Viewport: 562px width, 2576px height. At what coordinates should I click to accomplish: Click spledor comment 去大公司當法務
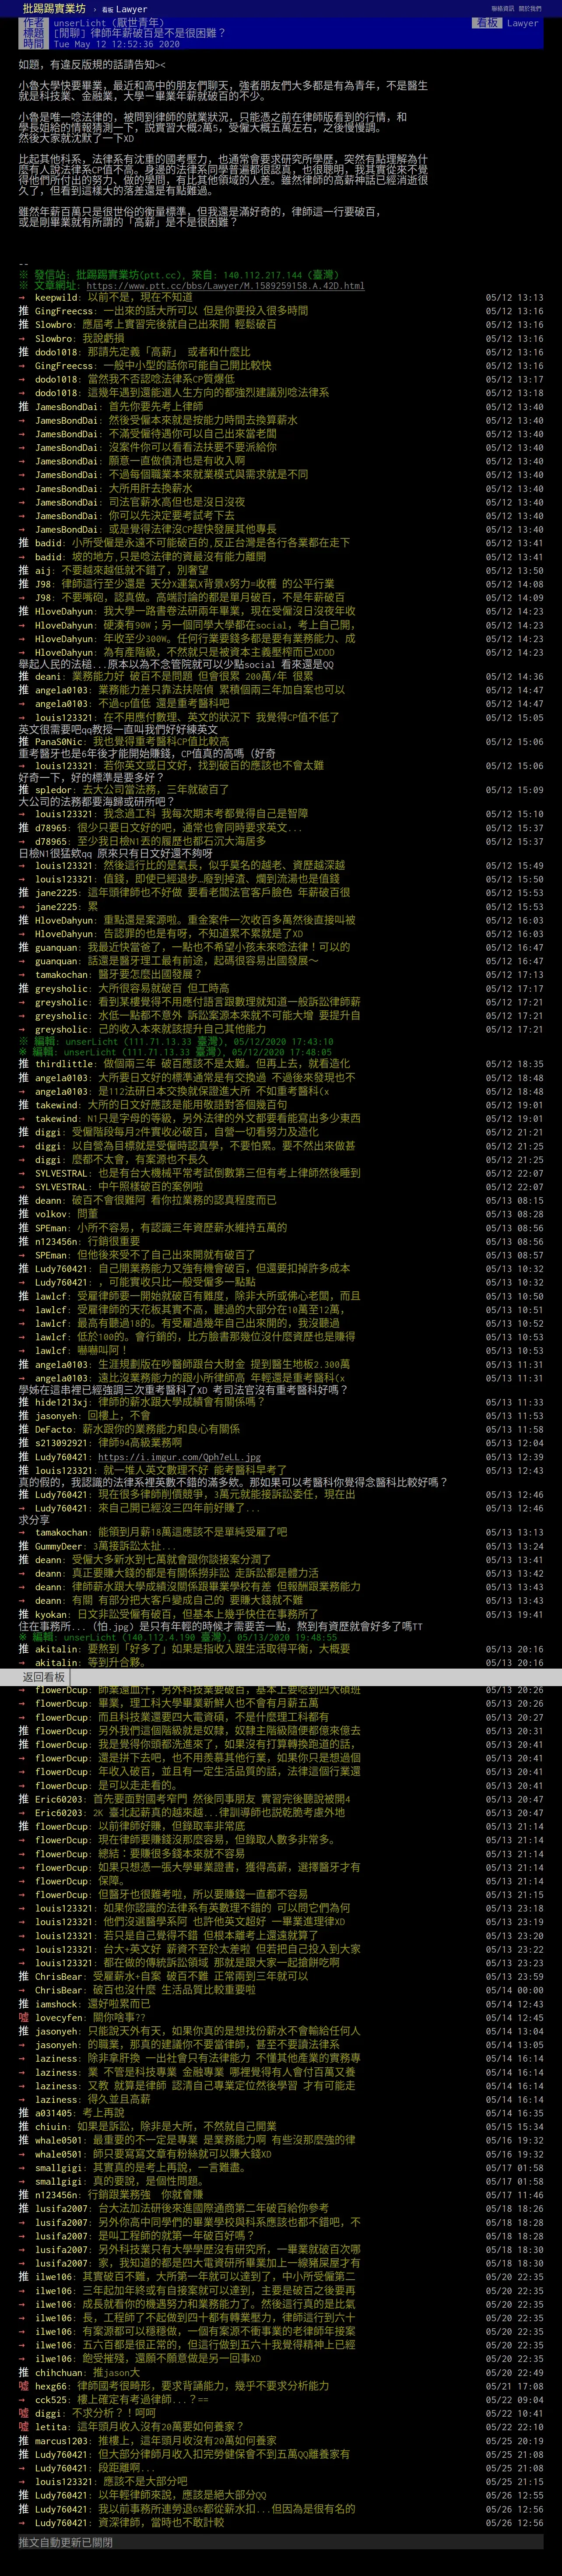(154, 790)
